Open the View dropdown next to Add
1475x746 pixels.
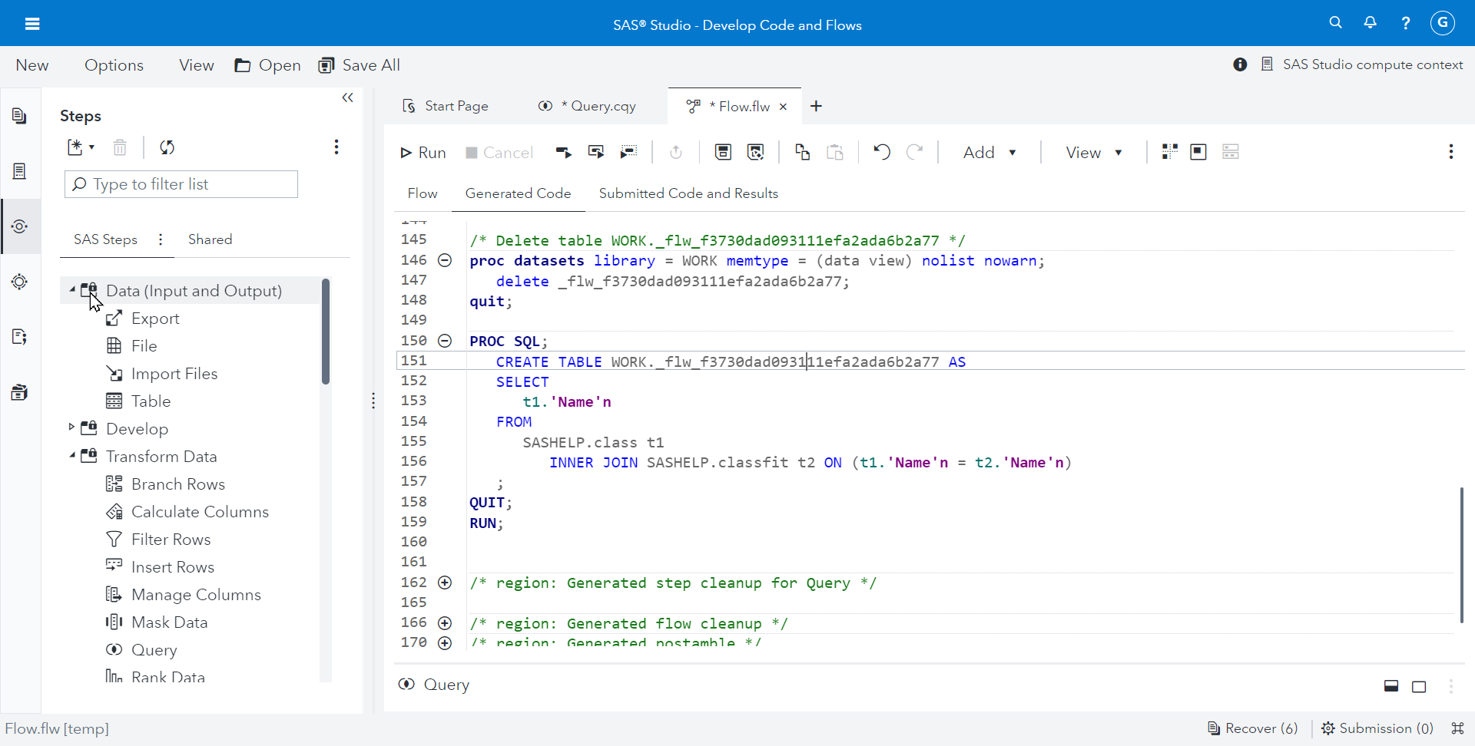[1093, 152]
